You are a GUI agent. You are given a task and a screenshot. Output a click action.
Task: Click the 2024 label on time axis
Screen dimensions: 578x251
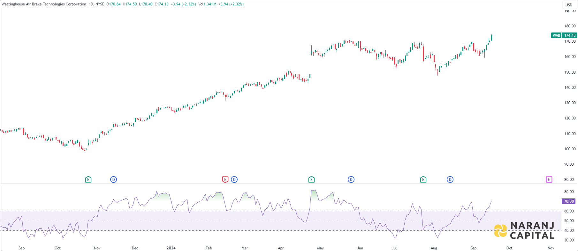click(171, 248)
